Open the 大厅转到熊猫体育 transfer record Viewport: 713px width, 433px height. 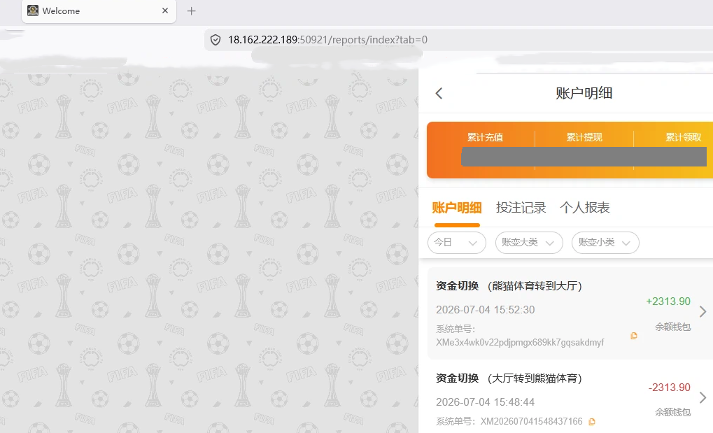click(570, 398)
